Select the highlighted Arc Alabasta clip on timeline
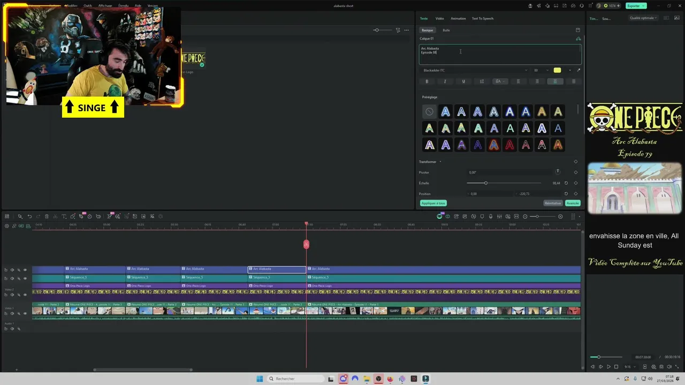The image size is (685, 385). point(277,269)
